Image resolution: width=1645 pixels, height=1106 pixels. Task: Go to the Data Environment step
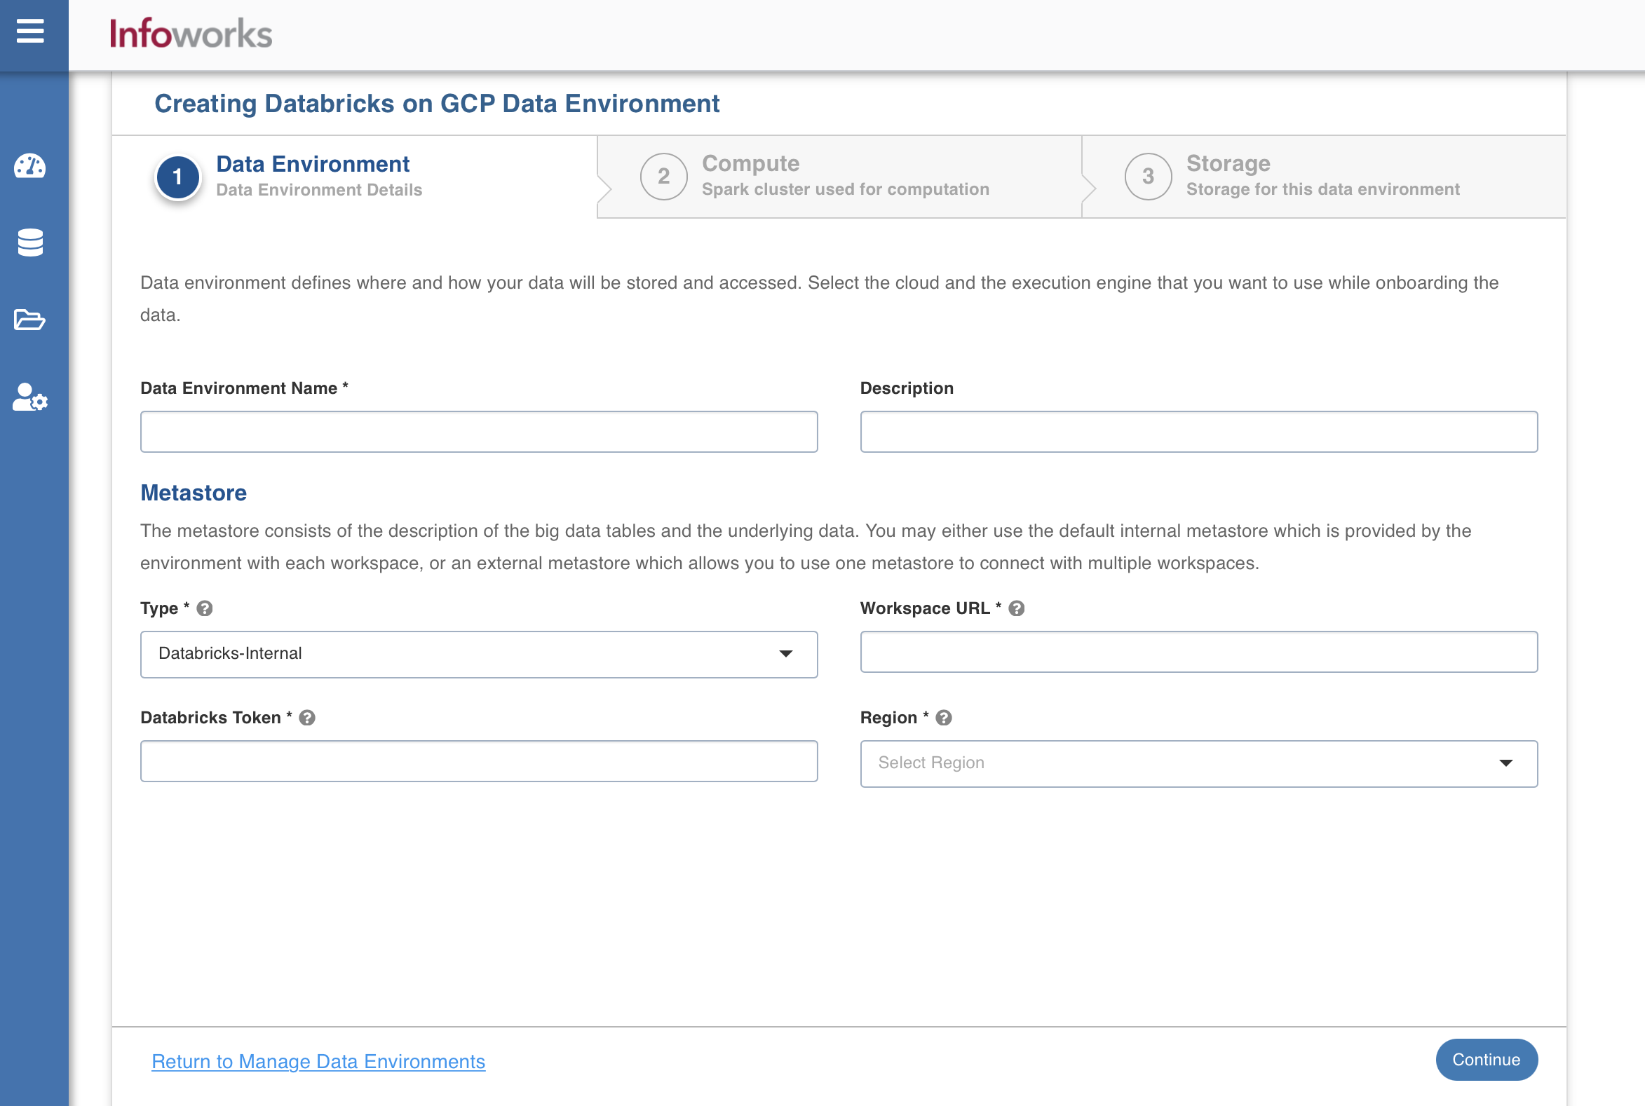354,177
